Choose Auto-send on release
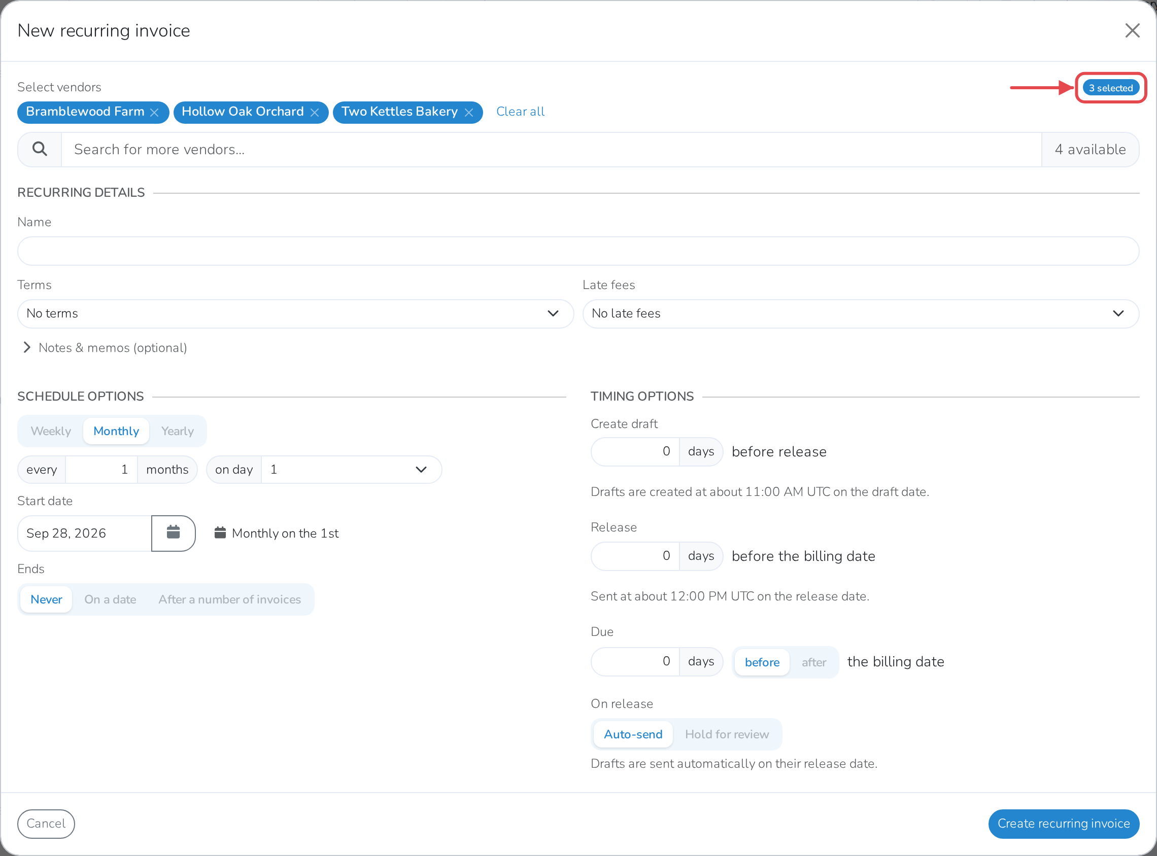The width and height of the screenshot is (1157, 856). 633,734
